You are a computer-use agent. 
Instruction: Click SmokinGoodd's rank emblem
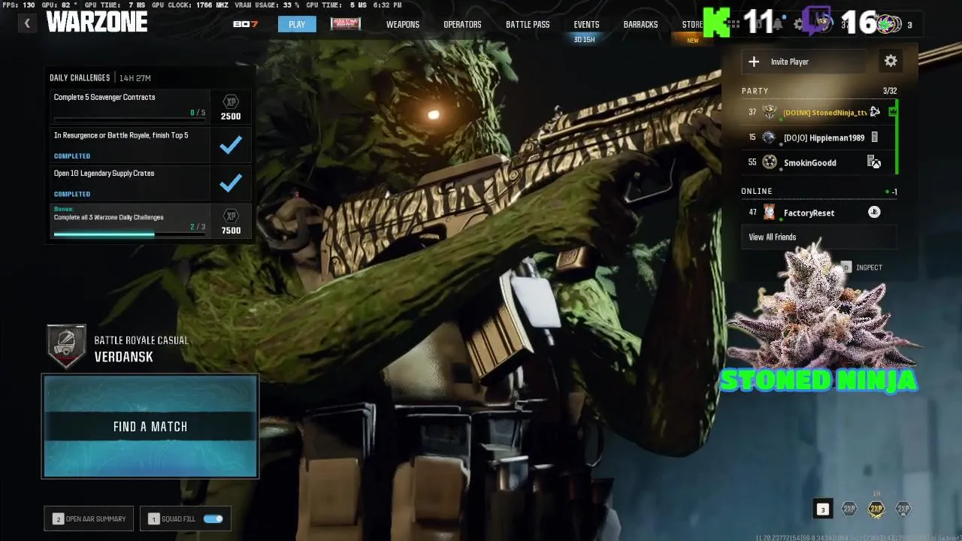(x=769, y=162)
